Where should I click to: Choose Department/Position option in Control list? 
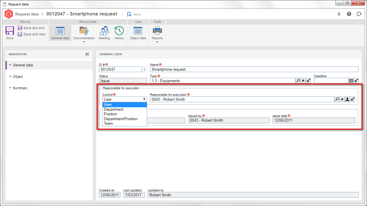(125, 119)
